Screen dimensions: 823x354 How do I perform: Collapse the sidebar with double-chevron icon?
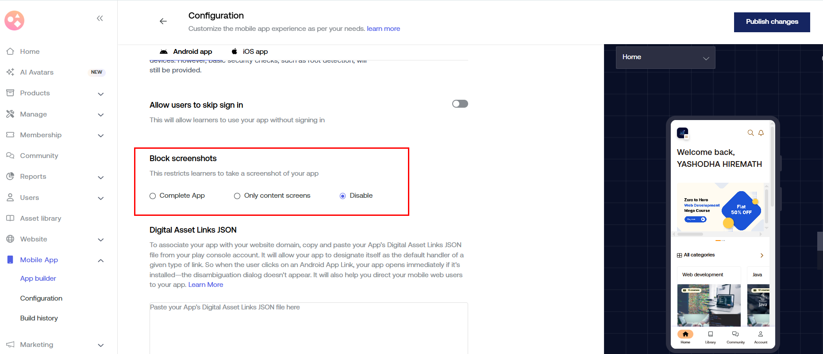point(100,18)
